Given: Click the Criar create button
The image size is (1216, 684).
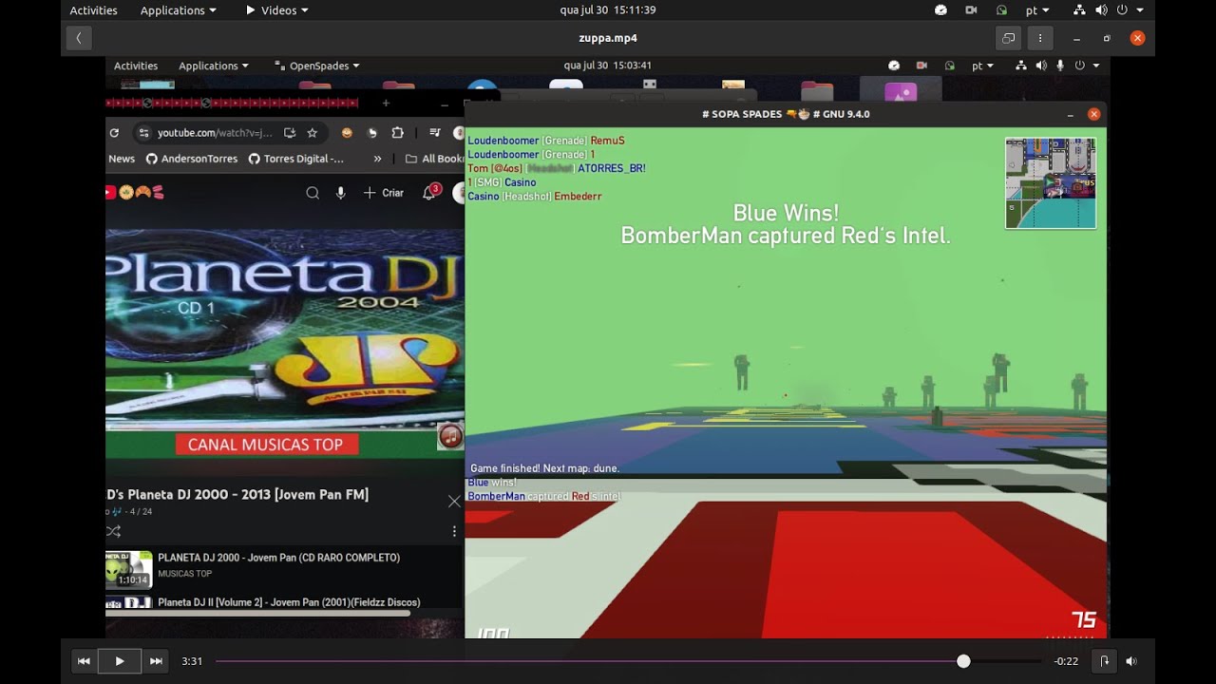Looking at the screenshot, I should tap(384, 193).
